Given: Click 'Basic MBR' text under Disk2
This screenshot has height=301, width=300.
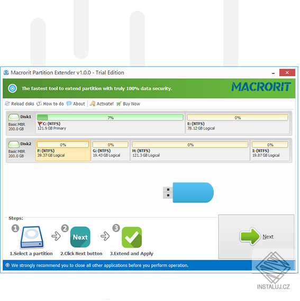Looking at the screenshot, I should coord(16,151).
